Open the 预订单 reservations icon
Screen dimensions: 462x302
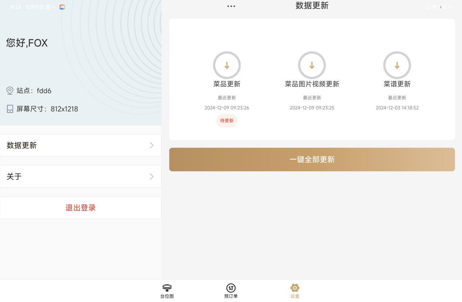(x=231, y=288)
